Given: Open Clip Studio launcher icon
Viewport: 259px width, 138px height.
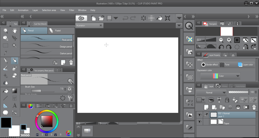Looking at the screenshot, I should tap(81, 18).
